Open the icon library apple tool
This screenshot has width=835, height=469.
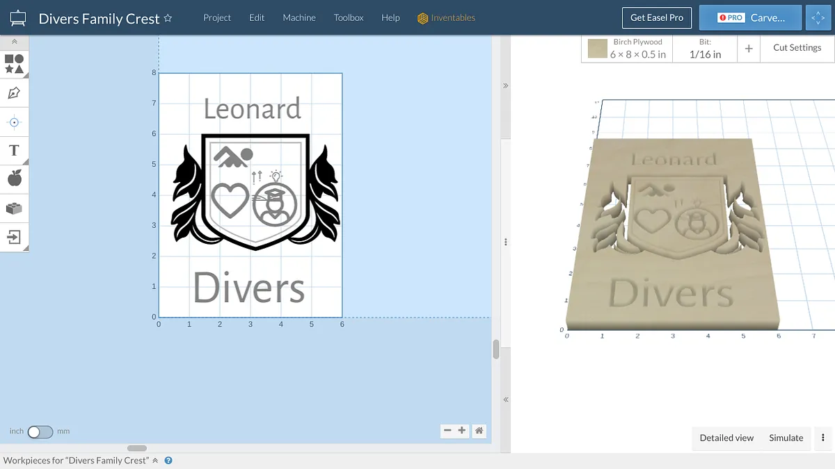[14, 179]
